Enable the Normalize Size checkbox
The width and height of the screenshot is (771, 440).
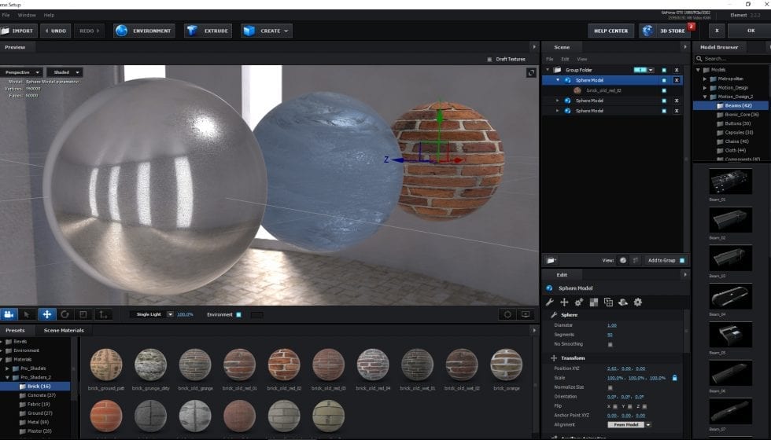point(610,387)
